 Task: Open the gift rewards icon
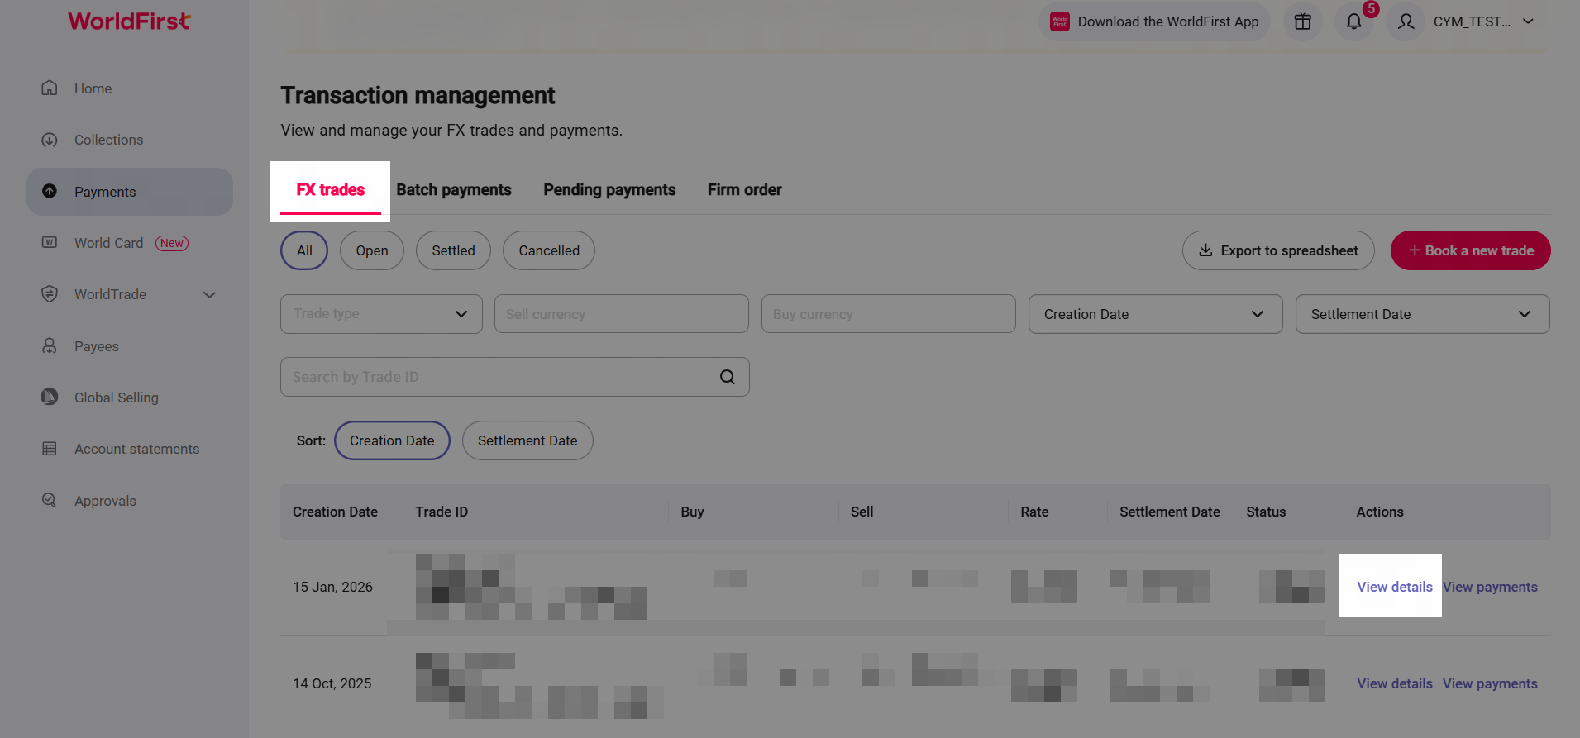1303,21
